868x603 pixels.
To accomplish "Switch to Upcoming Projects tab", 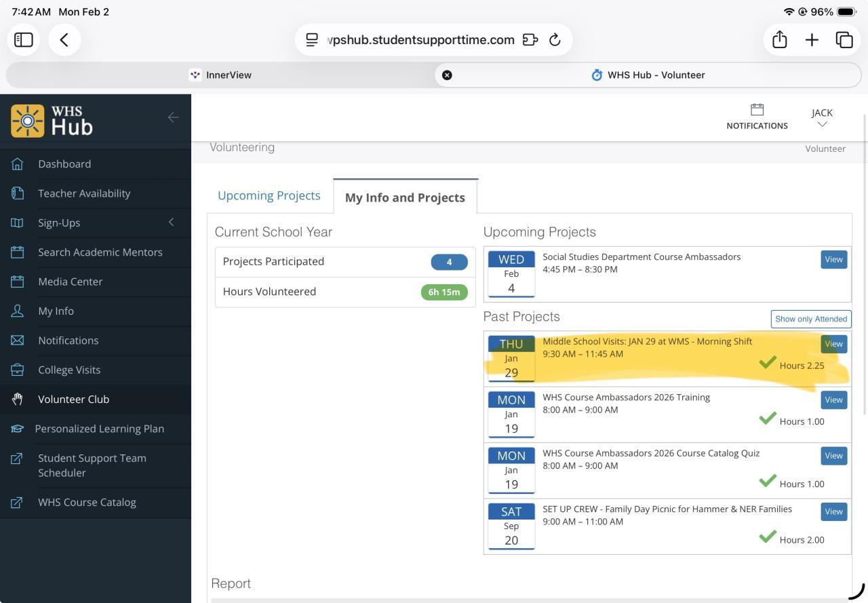I will 269,196.
